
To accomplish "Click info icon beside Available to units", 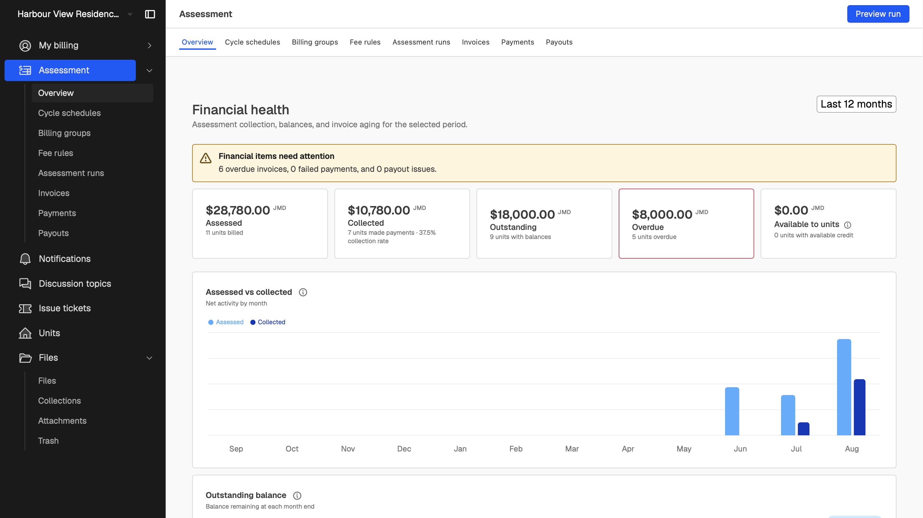I will pyautogui.click(x=847, y=225).
